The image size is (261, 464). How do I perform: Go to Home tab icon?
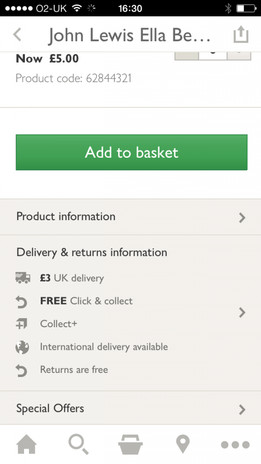click(x=26, y=444)
